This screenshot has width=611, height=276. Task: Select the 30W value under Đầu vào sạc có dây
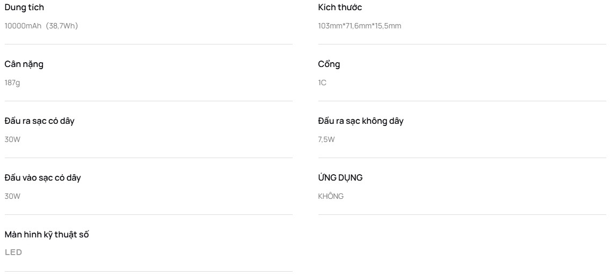click(12, 196)
